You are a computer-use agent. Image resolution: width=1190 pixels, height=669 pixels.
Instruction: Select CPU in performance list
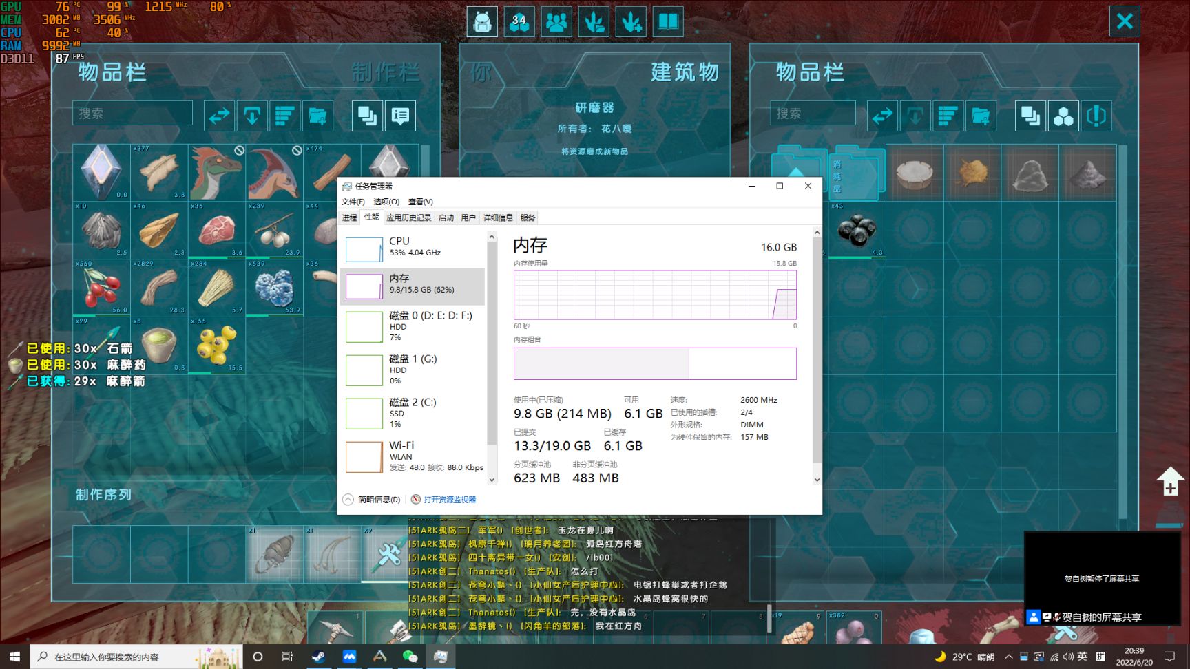(x=413, y=249)
